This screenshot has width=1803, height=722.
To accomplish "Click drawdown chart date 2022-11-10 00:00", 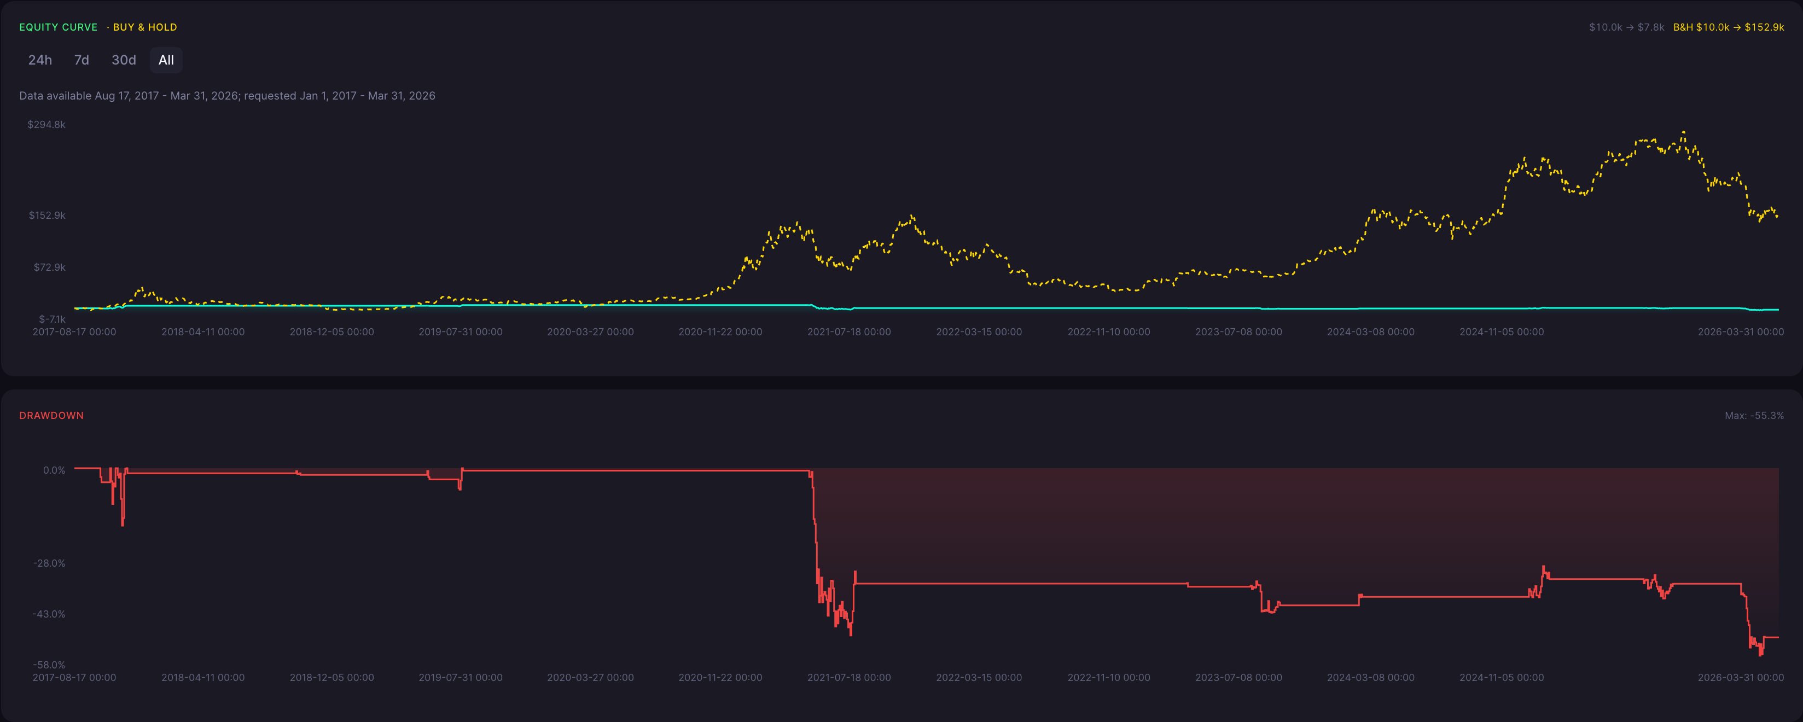I will tap(1109, 678).
